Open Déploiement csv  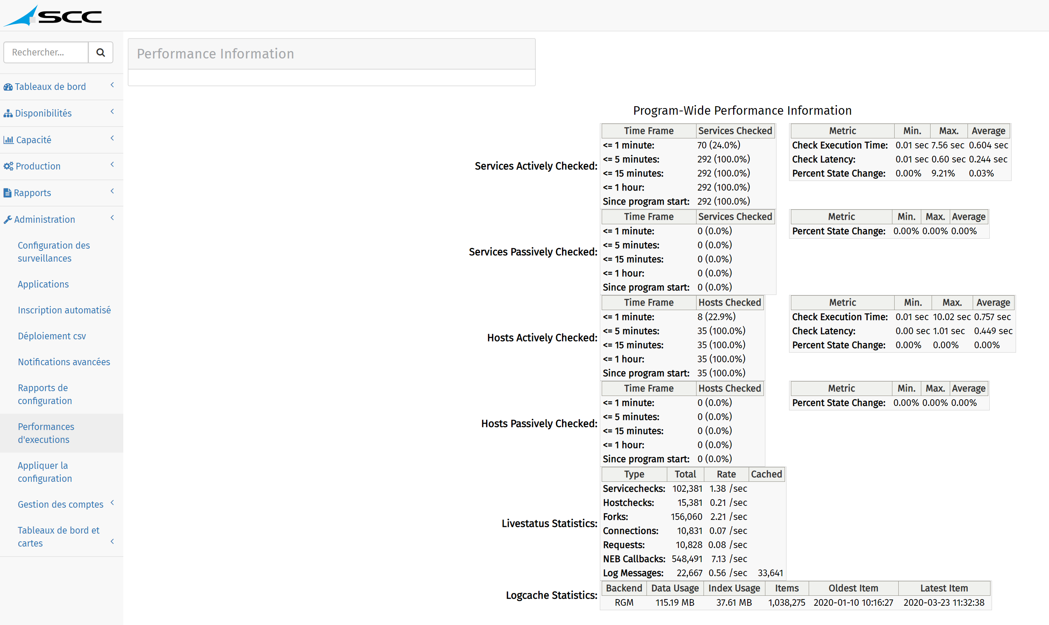click(x=52, y=336)
